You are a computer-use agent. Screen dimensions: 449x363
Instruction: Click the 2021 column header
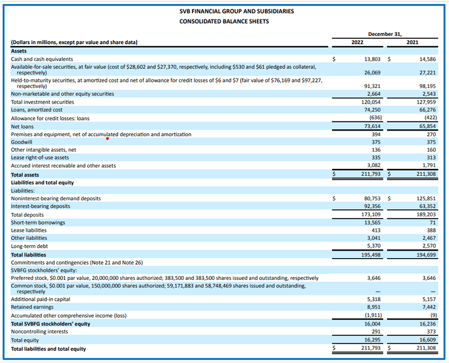(412, 42)
